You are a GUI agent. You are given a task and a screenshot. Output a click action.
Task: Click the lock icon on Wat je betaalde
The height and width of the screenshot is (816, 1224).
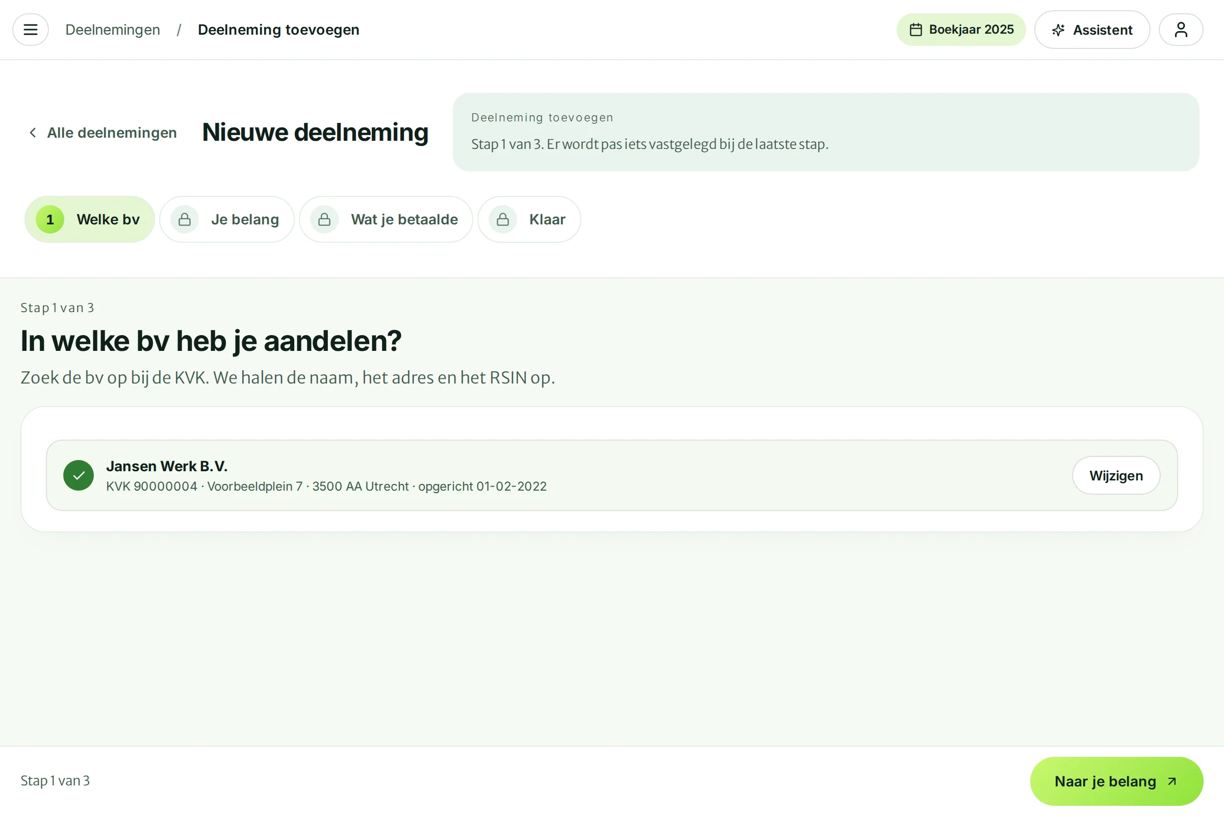[x=324, y=220]
